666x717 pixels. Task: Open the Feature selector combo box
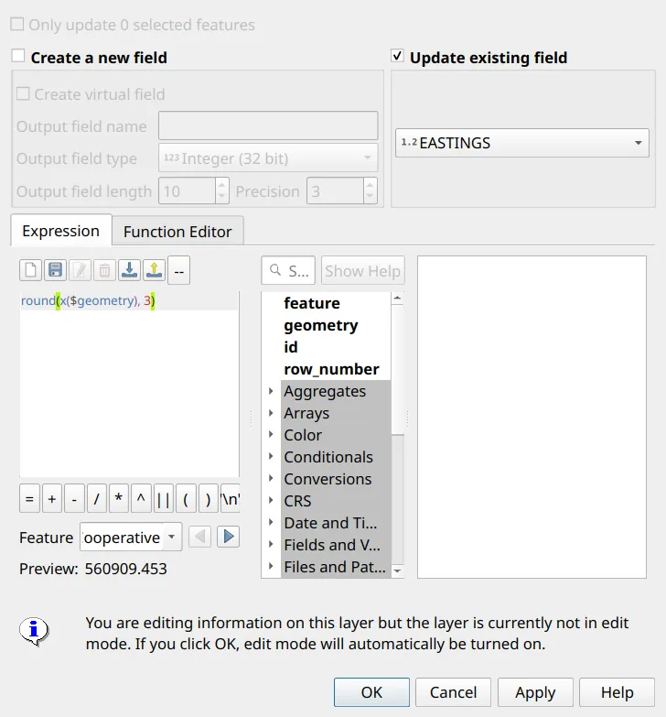point(131,537)
